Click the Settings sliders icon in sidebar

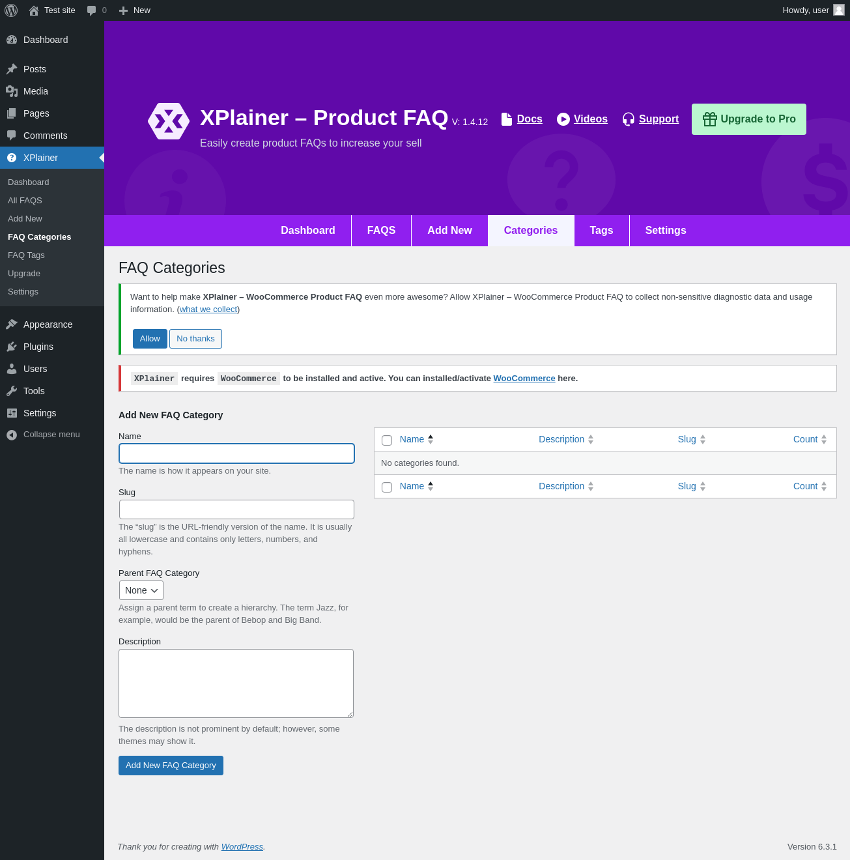[x=12, y=413]
